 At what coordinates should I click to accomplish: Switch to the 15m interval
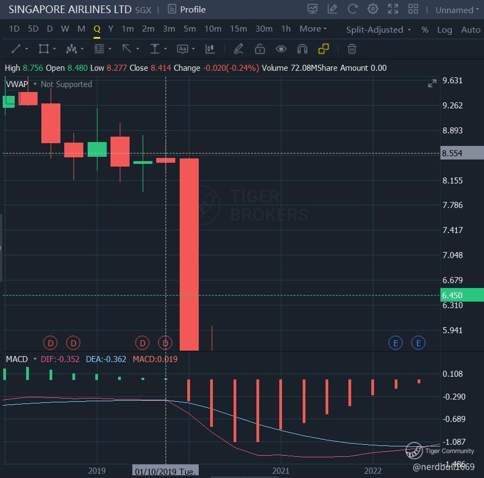click(x=238, y=29)
